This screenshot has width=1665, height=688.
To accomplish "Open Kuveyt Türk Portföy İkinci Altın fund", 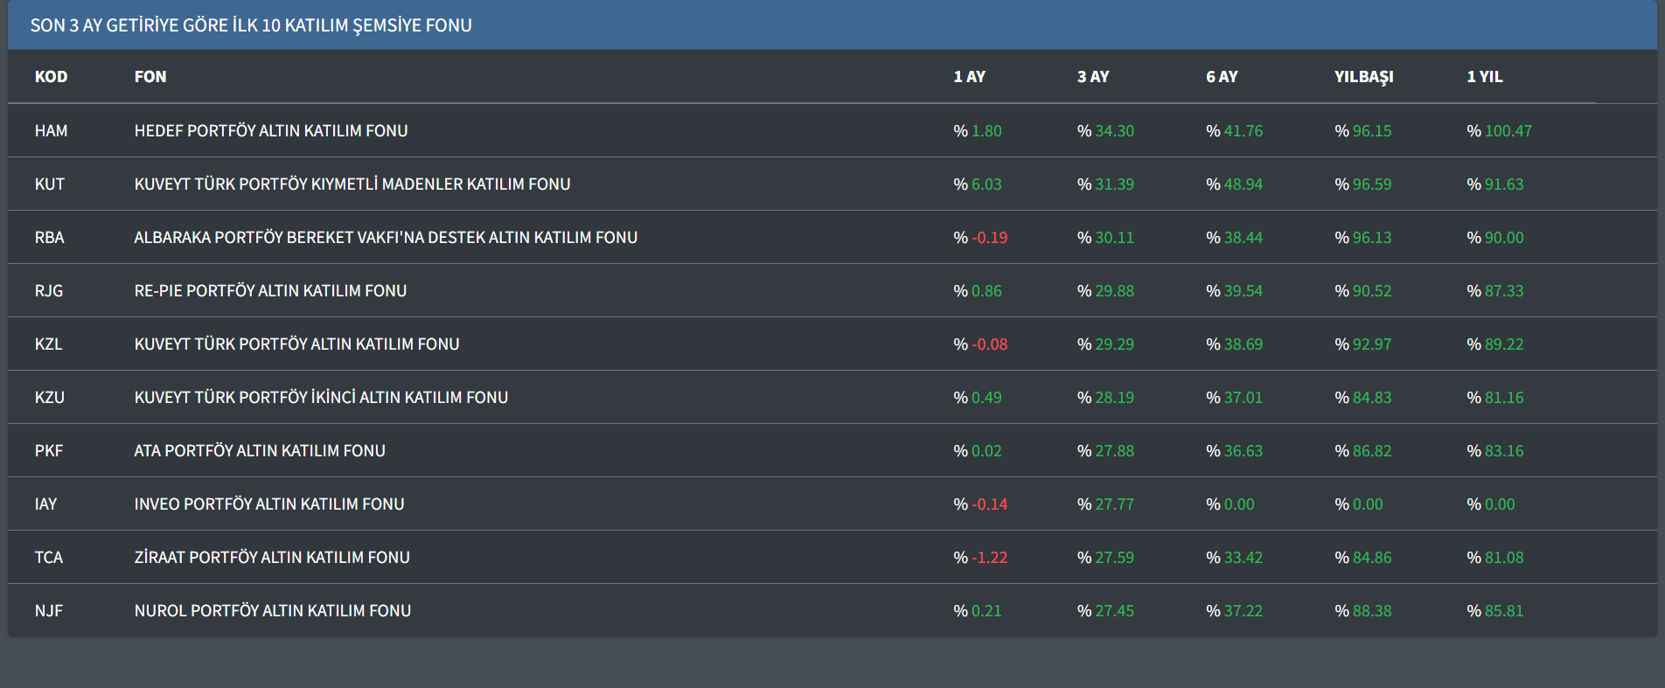I will click(x=321, y=398).
